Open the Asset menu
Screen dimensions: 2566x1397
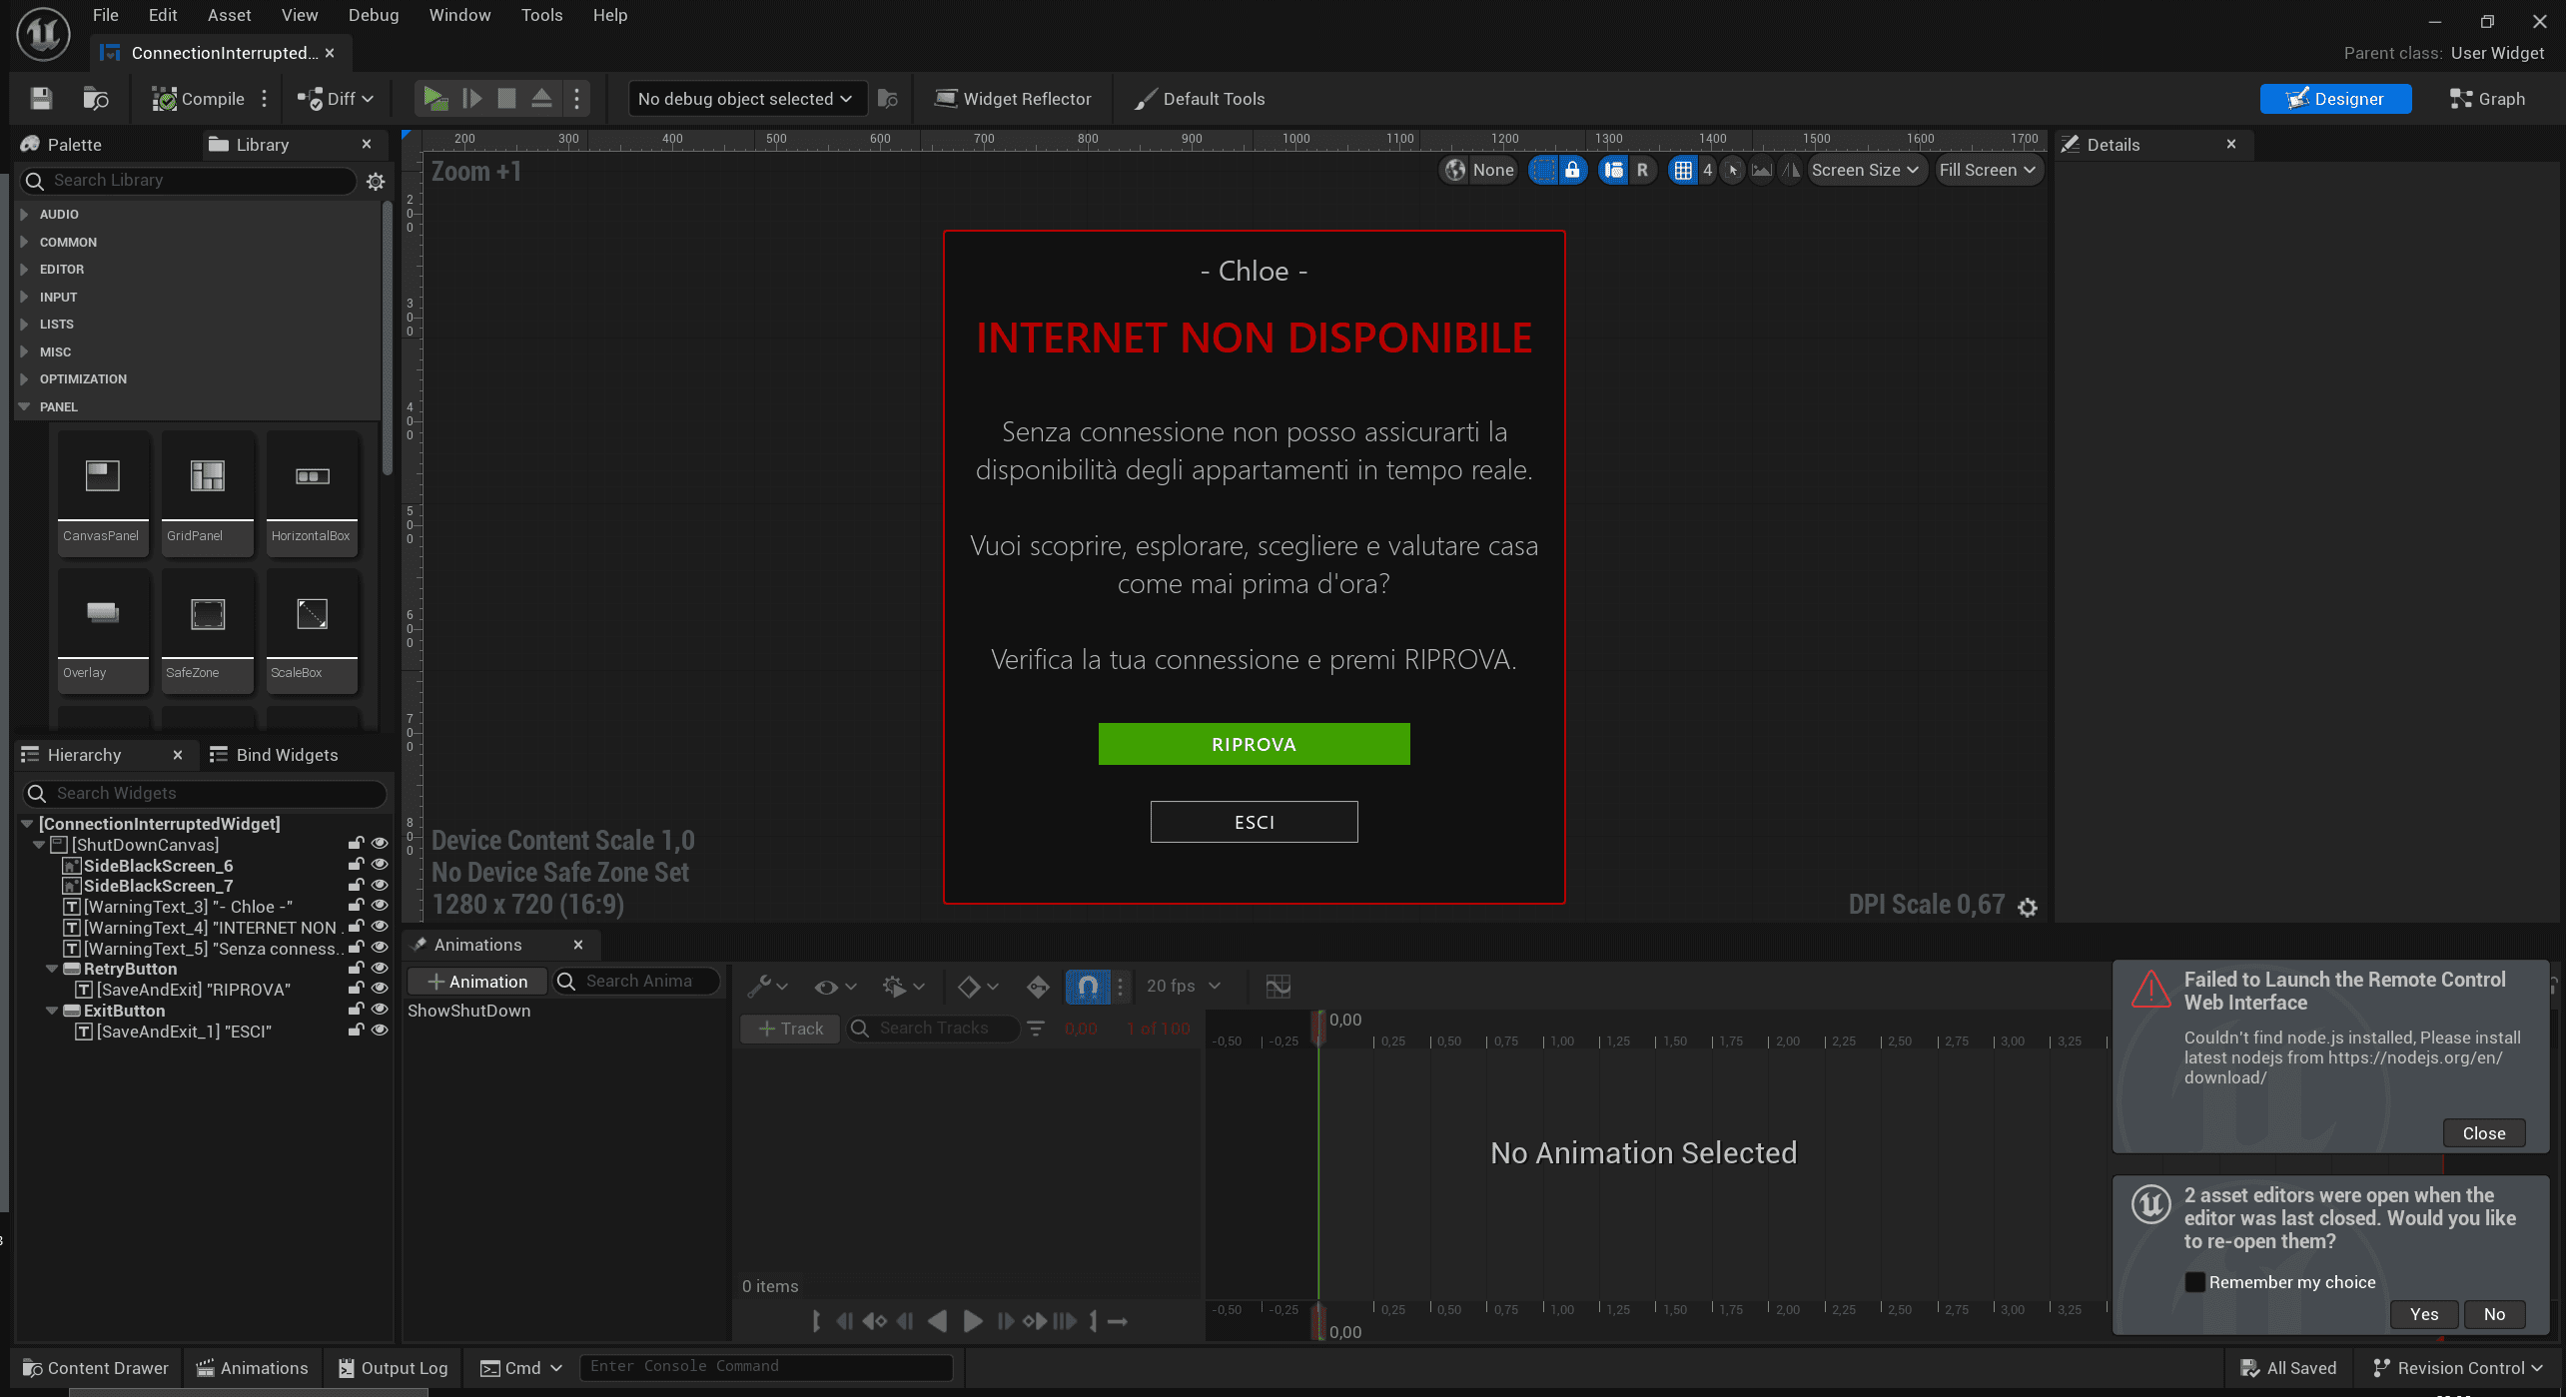[x=229, y=15]
